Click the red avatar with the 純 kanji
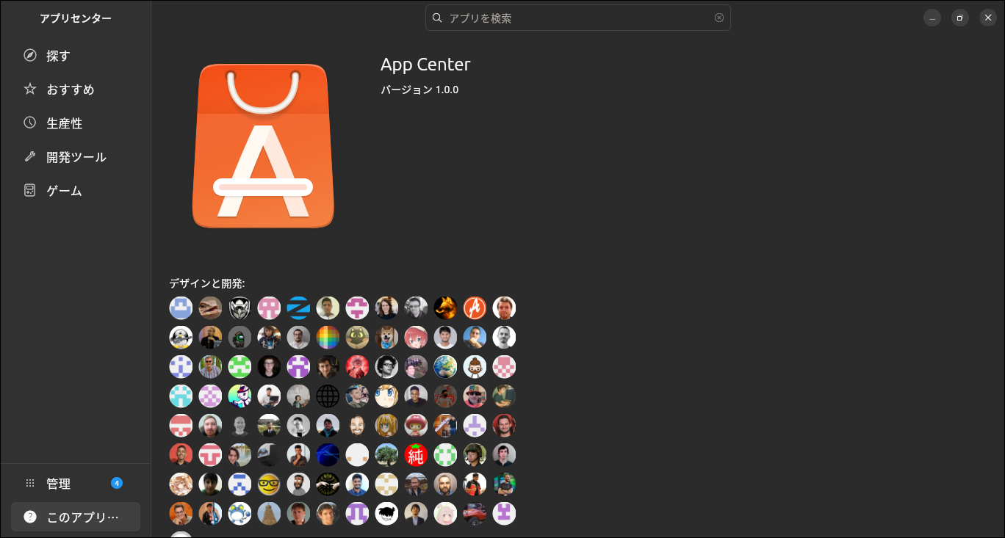This screenshot has width=1005, height=538. (416, 455)
